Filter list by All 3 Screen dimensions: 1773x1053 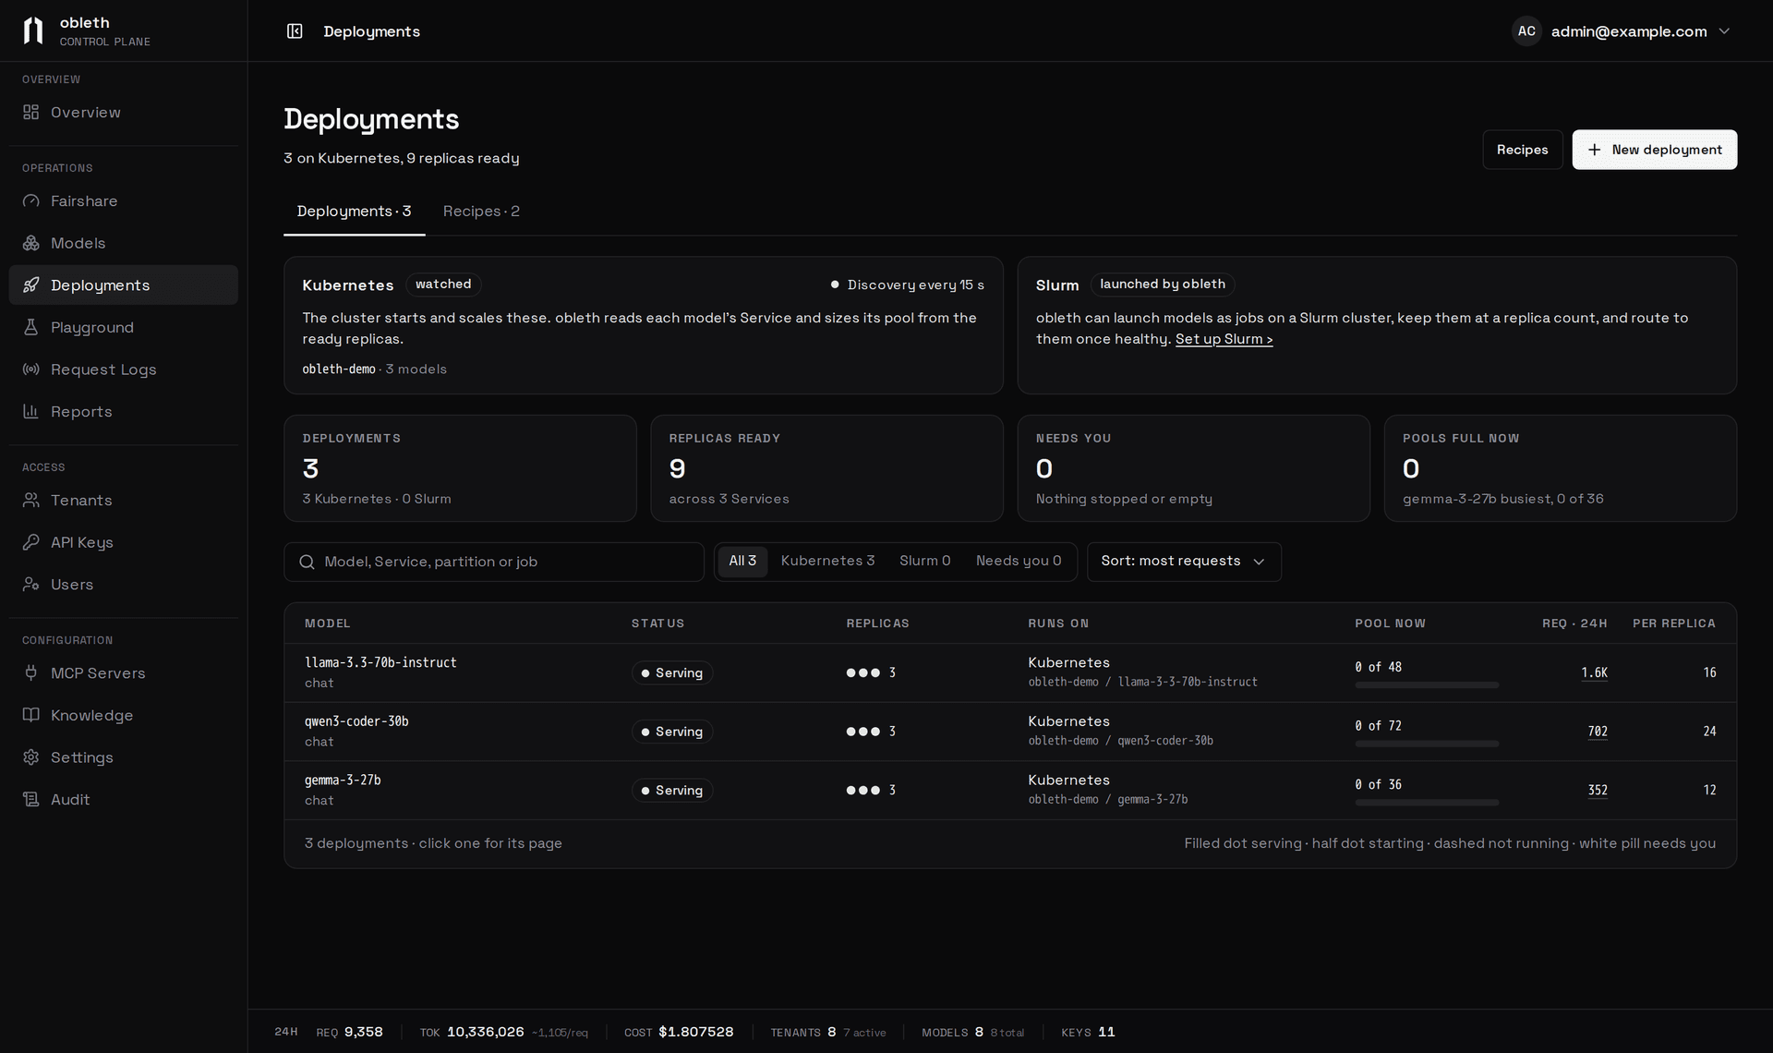(742, 562)
